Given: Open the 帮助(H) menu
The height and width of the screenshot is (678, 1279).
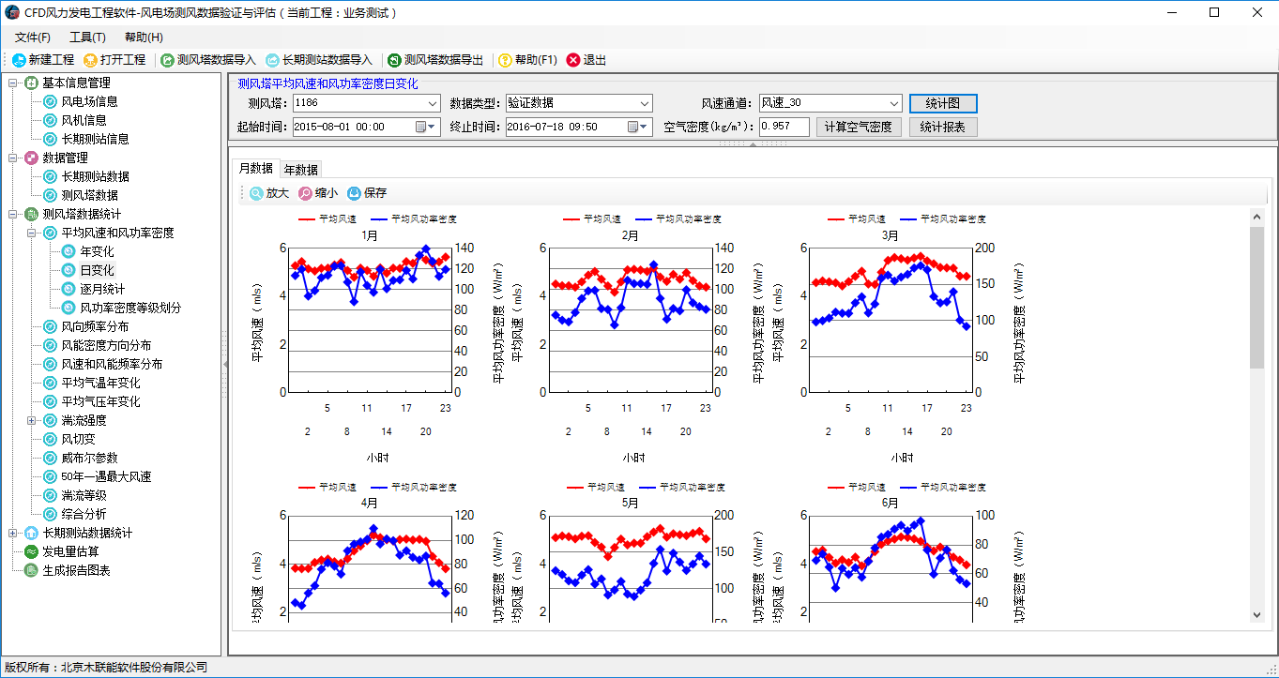Looking at the screenshot, I should click(x=144, y=37).
